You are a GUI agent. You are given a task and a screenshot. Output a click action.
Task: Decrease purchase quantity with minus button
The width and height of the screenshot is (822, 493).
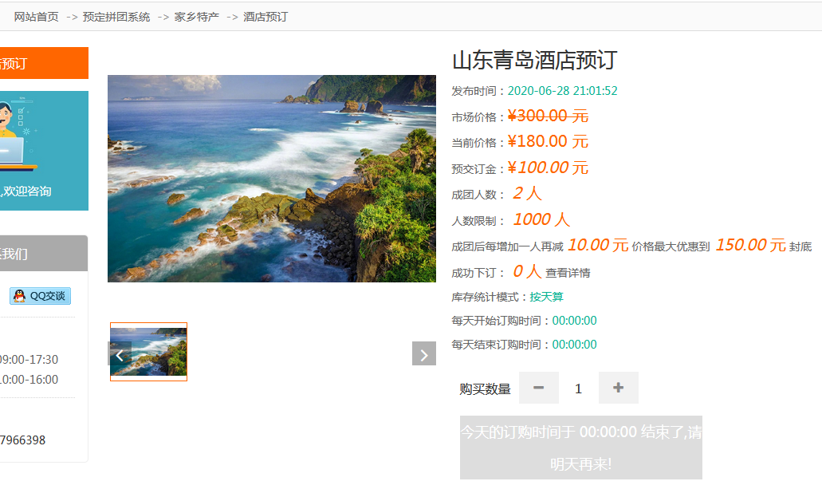pyautogui.click(x=538, y=388)
